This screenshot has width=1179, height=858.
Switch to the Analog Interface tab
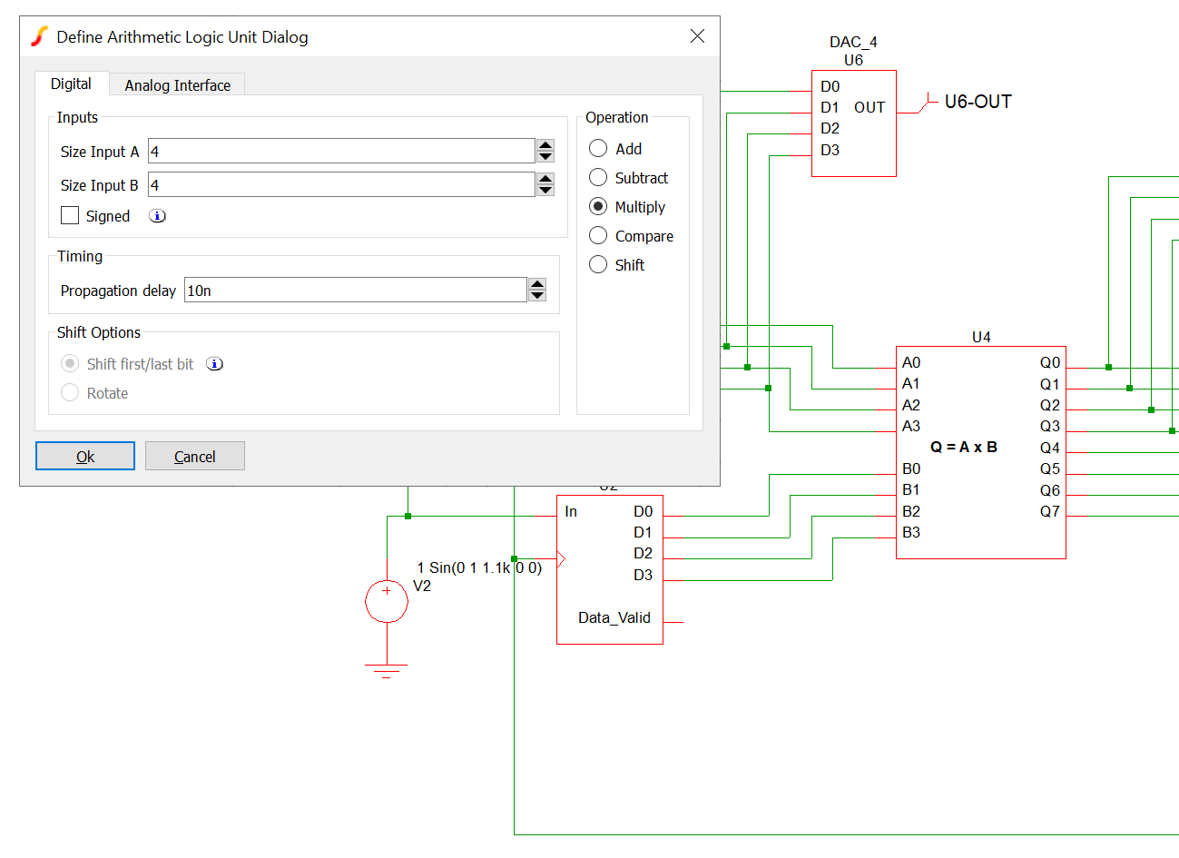[177, 85]
